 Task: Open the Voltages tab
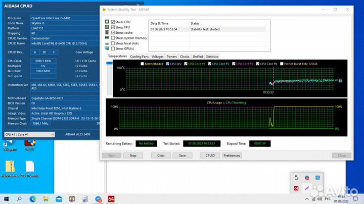pyautogui.click(x=157, y=57)
